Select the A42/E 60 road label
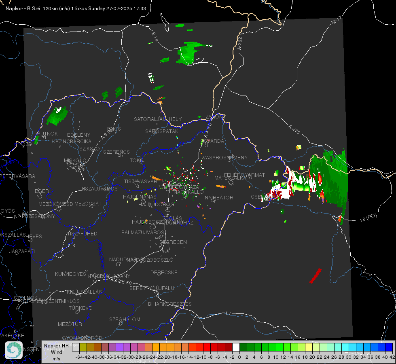The image size is (396, 364). [121, 281]
